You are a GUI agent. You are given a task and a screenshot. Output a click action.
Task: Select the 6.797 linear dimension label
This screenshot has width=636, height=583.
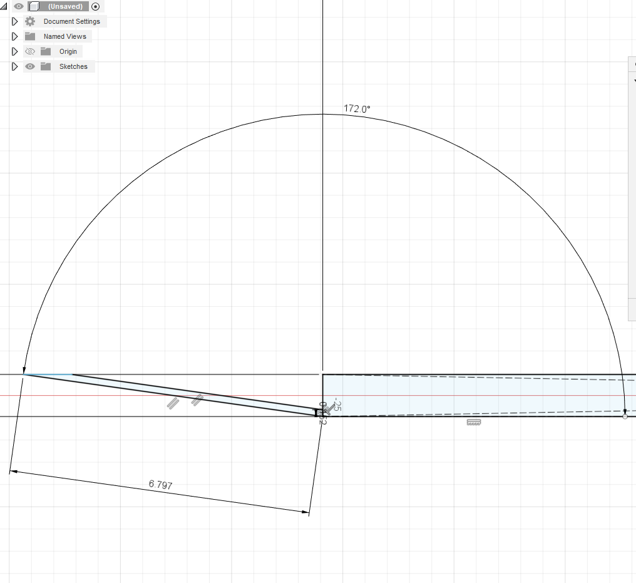point(160,483)
